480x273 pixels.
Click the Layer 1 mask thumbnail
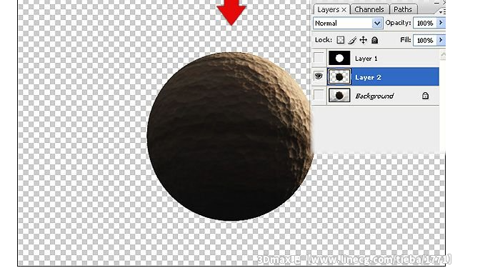coord(339,58)
